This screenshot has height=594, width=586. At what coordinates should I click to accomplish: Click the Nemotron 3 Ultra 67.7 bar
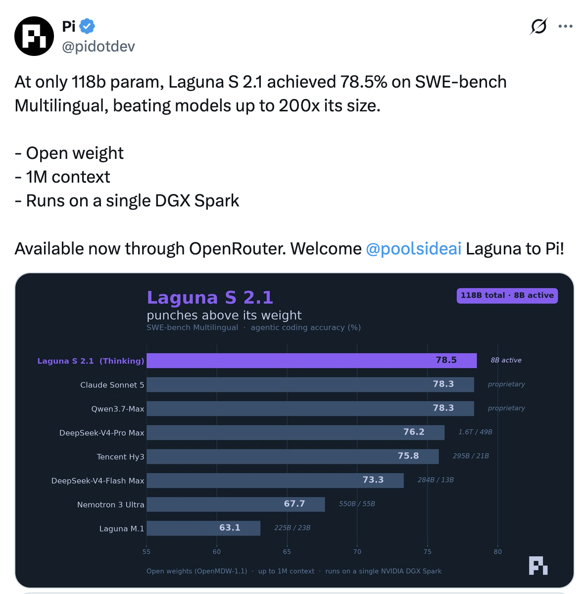[x=236, y=504]
